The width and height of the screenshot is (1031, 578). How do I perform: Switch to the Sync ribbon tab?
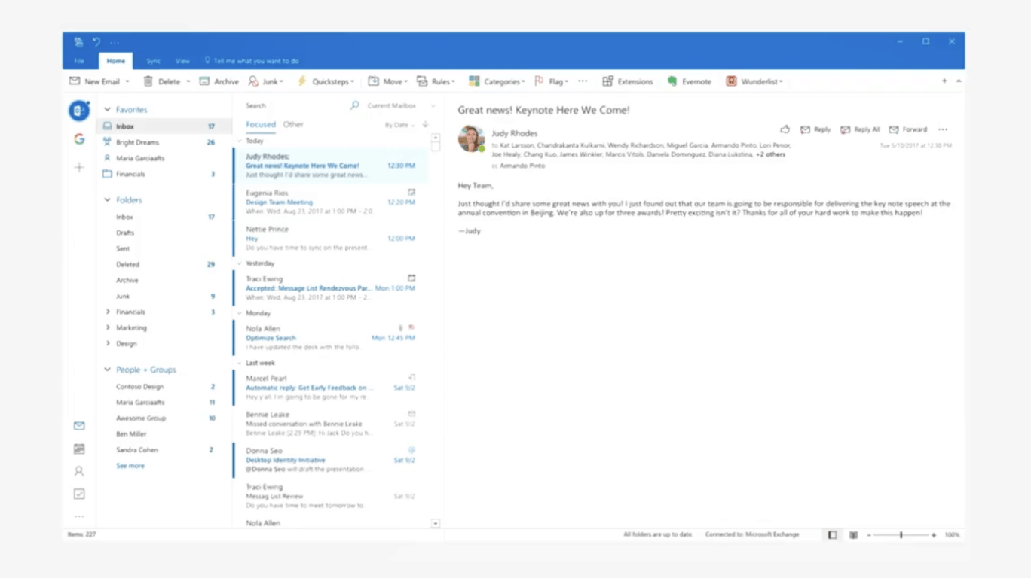point(154,61)
